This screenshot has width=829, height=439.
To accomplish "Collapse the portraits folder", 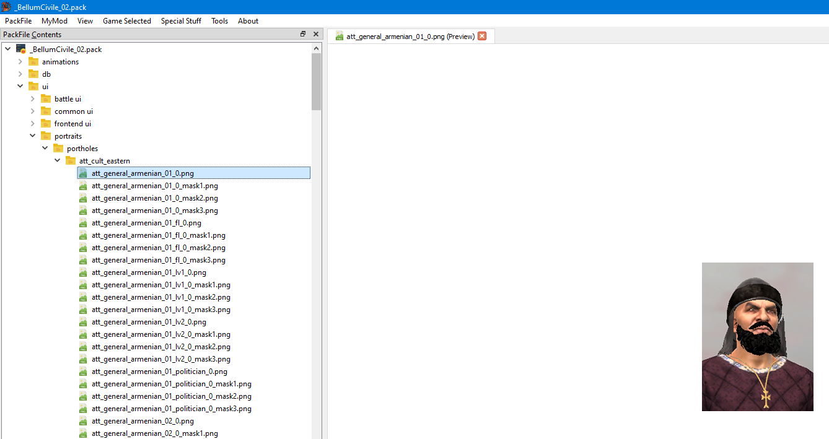I will tap(33, 136).
